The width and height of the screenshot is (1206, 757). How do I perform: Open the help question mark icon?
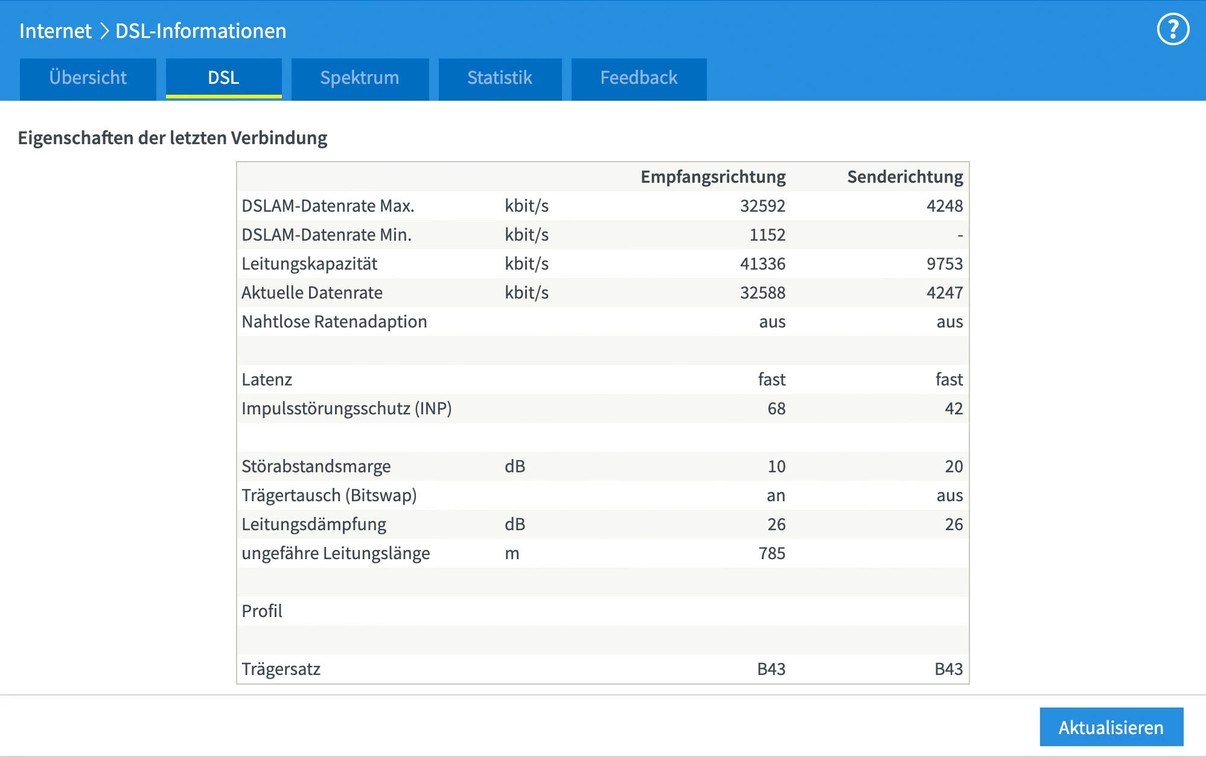pyautogui.click(x=1172, y=30)
